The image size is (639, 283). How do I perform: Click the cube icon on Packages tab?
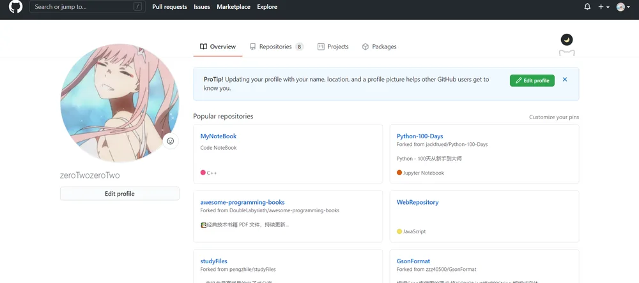[x=365, y=47]
